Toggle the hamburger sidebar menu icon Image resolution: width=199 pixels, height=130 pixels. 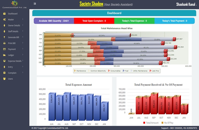point(35,4)
